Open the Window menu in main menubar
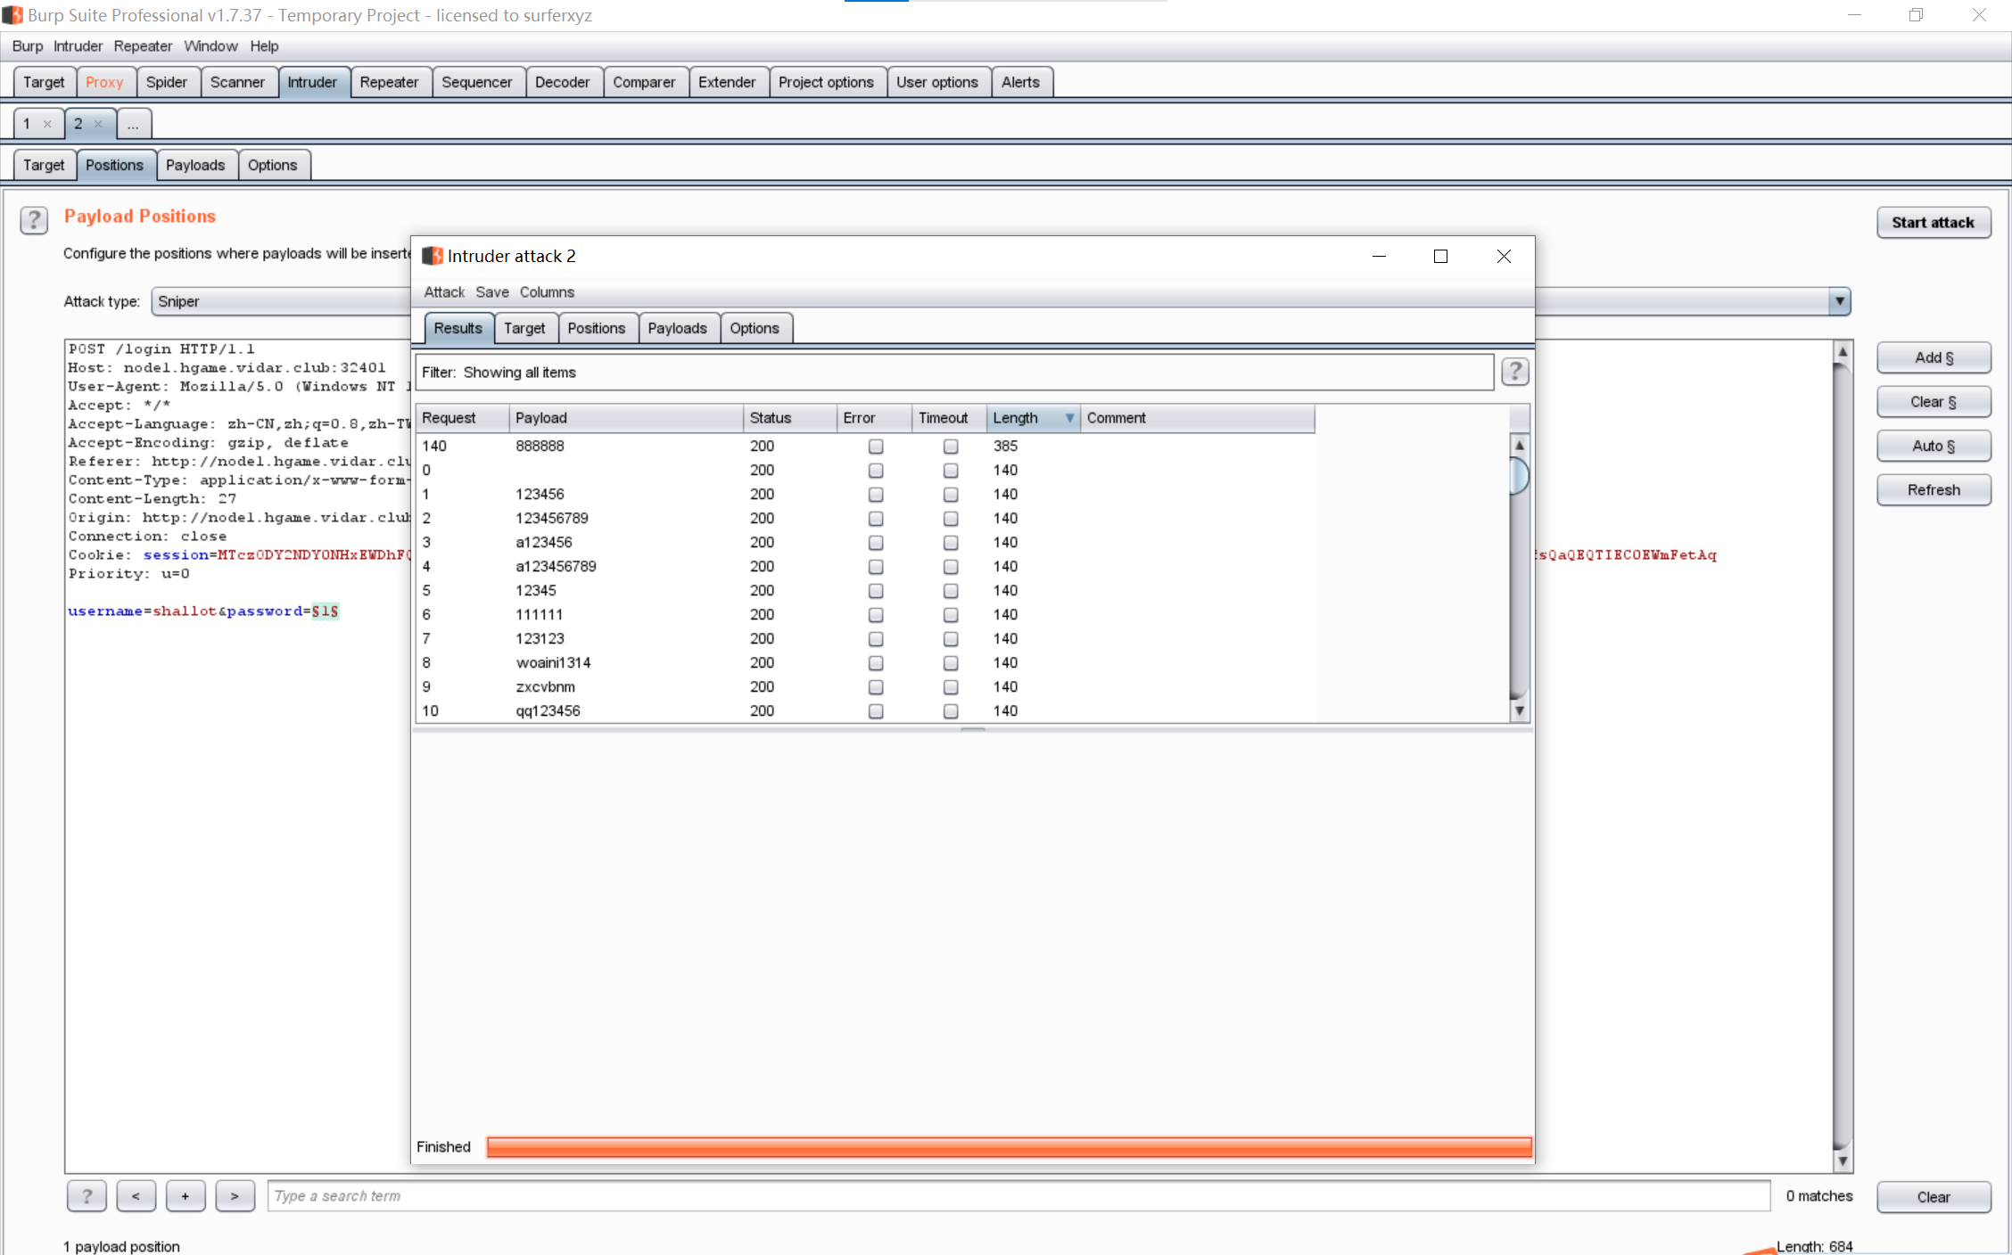This screenshot has width=2012, height=1255. point(210,46)
